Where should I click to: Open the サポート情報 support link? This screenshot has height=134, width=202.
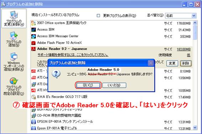coord(73,55)
